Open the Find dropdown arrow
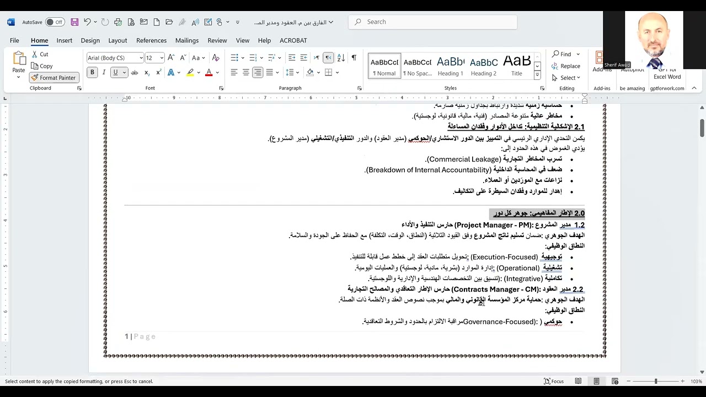Screen dimensions: 706x397 tap(578, 54)
